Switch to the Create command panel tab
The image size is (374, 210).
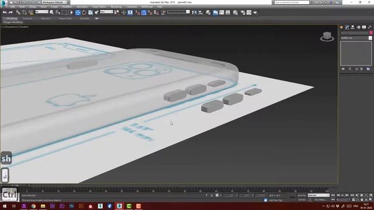(x=341, y=27)
